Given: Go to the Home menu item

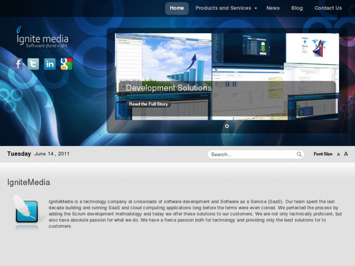Looking at the screenshot, I should (x=177, y=8).
